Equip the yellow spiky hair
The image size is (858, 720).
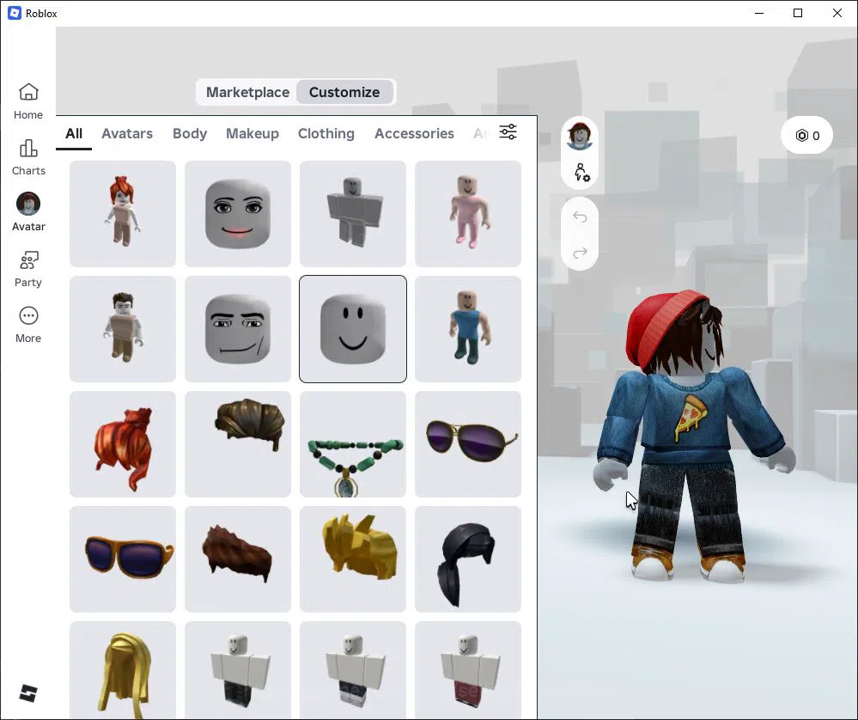353,559
